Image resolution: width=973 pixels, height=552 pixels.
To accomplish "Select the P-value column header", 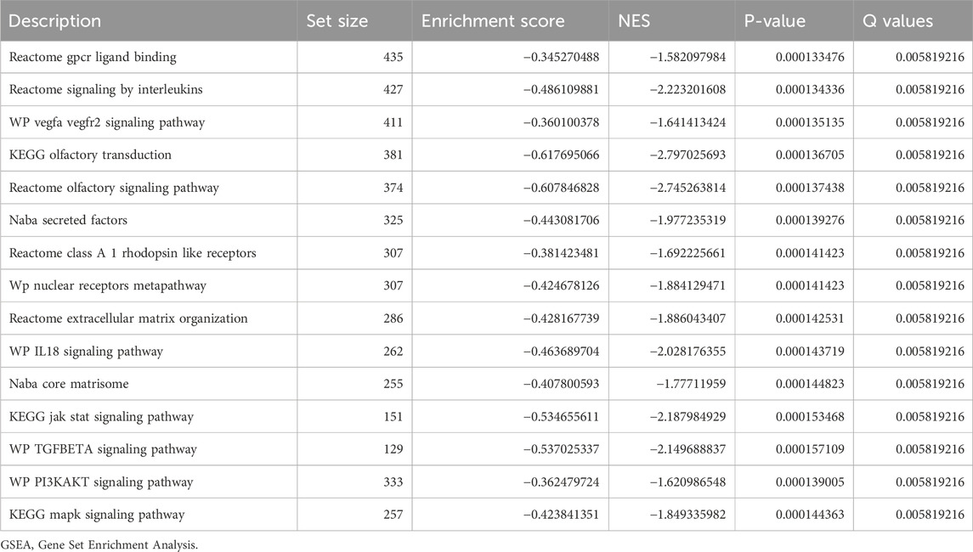I will tap(774, 21).
